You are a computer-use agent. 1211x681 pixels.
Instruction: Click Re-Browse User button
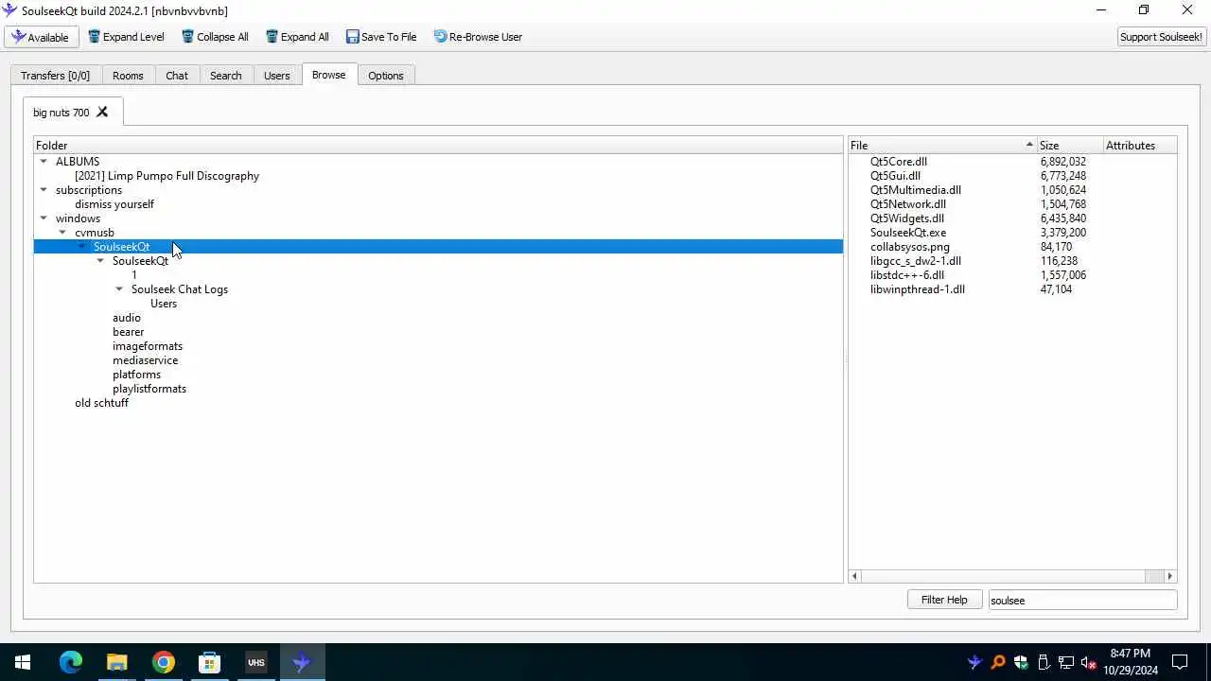(x=478, y=37)
